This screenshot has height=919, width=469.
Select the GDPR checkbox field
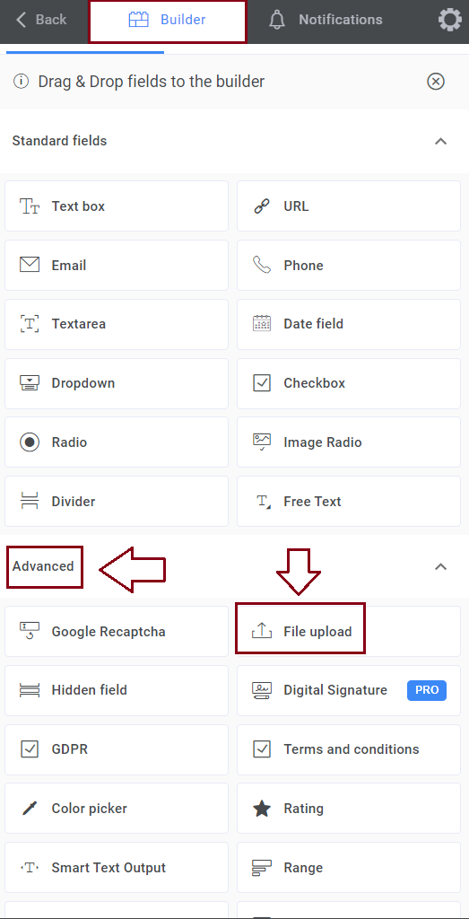point(117,749)
